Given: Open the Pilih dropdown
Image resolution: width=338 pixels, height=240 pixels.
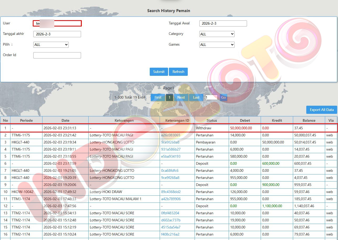Looking at the screenshot, I should tap(51, 45).
